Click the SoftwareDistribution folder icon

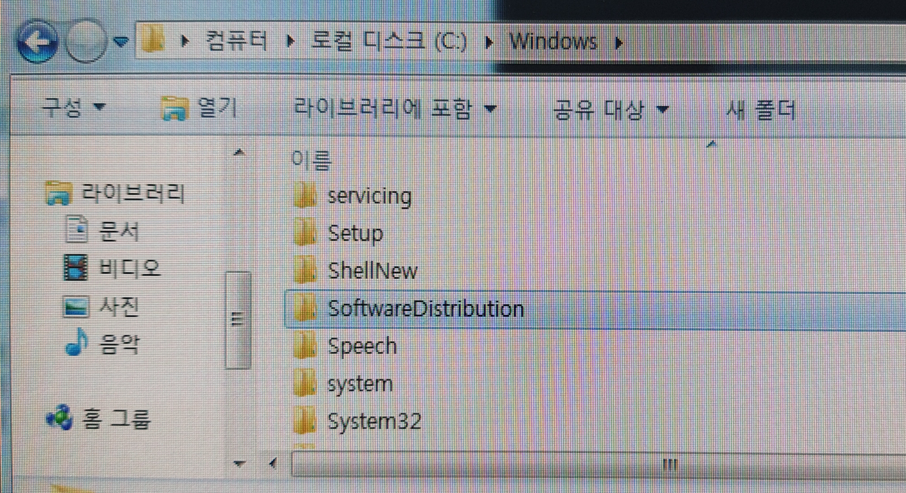click(x=305, y=308)
